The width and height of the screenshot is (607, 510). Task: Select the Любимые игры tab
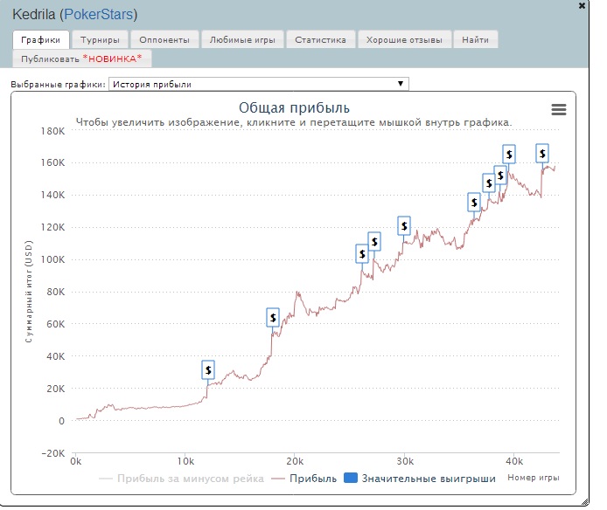point(242,40)
